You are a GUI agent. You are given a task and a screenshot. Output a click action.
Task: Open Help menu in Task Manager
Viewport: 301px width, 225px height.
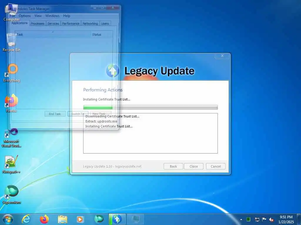[x=67, y=16]
